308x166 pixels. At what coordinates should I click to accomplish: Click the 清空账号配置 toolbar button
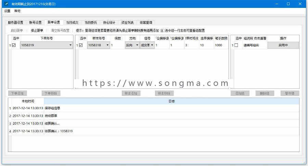coord(60,30)
